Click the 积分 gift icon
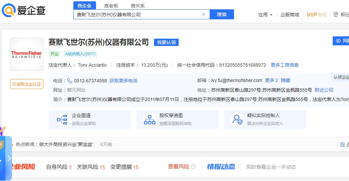This screenshot has height=181, width=349. click(336, 14)
